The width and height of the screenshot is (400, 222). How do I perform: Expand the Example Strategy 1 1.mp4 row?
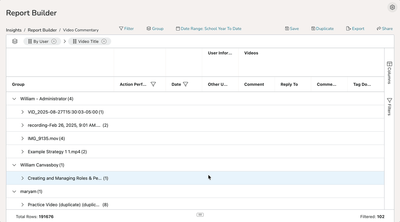pyautogui.click(x=22, y=152)
